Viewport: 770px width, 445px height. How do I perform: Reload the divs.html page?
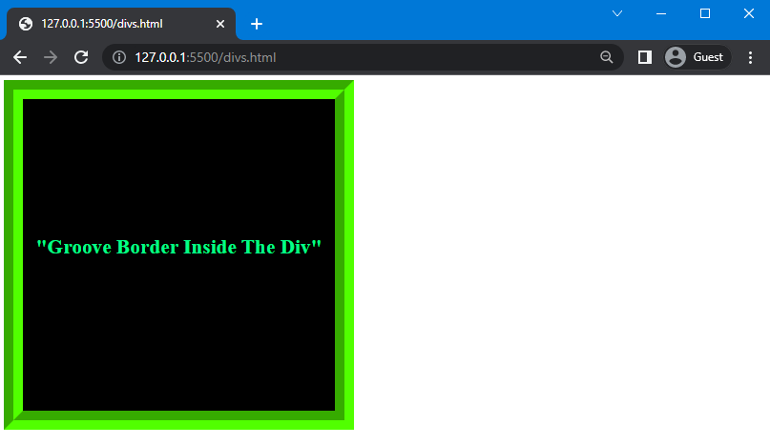click(x=81, y=57)
